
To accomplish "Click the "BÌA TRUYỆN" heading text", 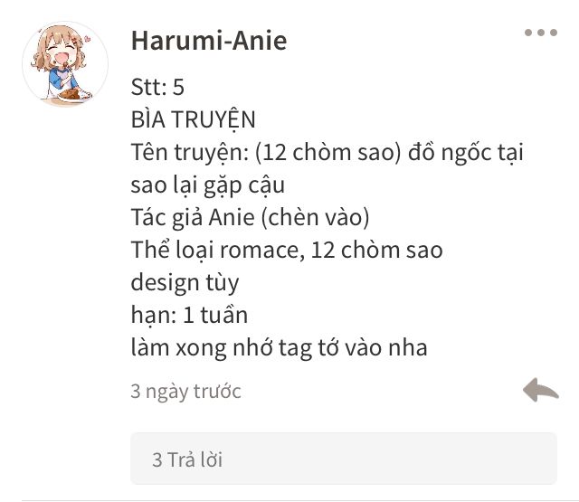I will [193, 118].
